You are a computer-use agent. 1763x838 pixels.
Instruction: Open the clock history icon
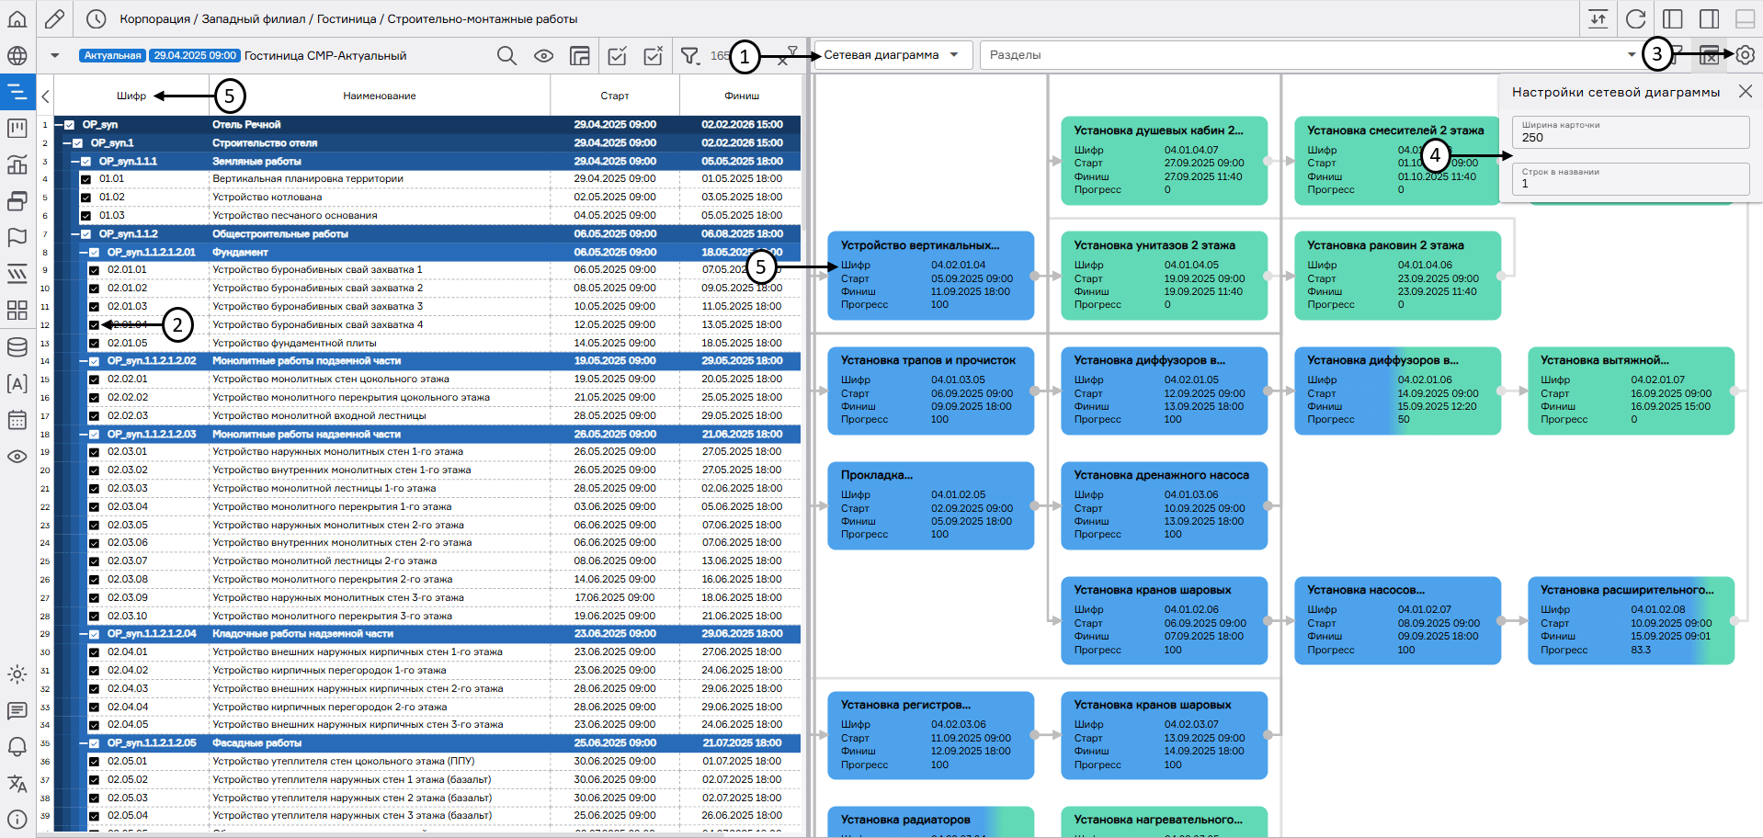tap(97, 19)
